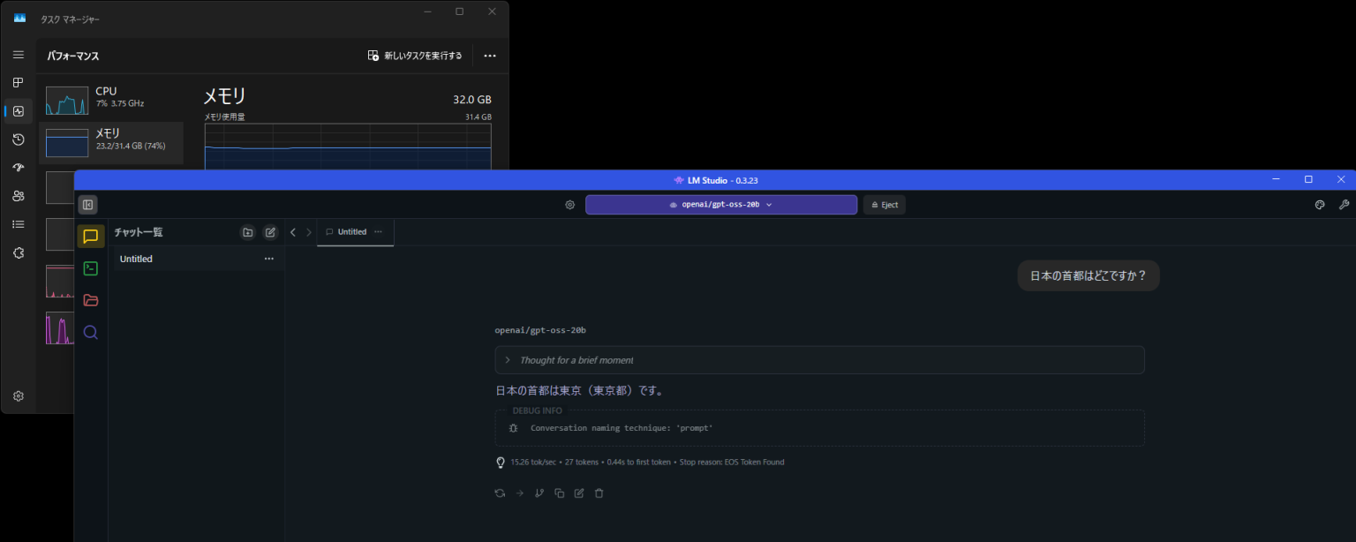Toggle the left sidebar panel visibility

pyautogui.click(x=87, y=204)
